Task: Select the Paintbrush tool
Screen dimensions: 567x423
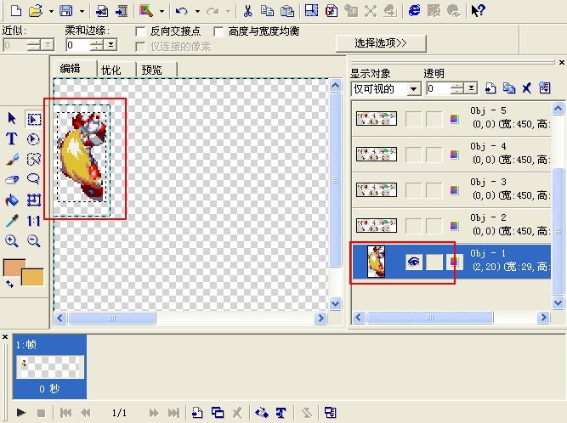Action: [12, 160]
